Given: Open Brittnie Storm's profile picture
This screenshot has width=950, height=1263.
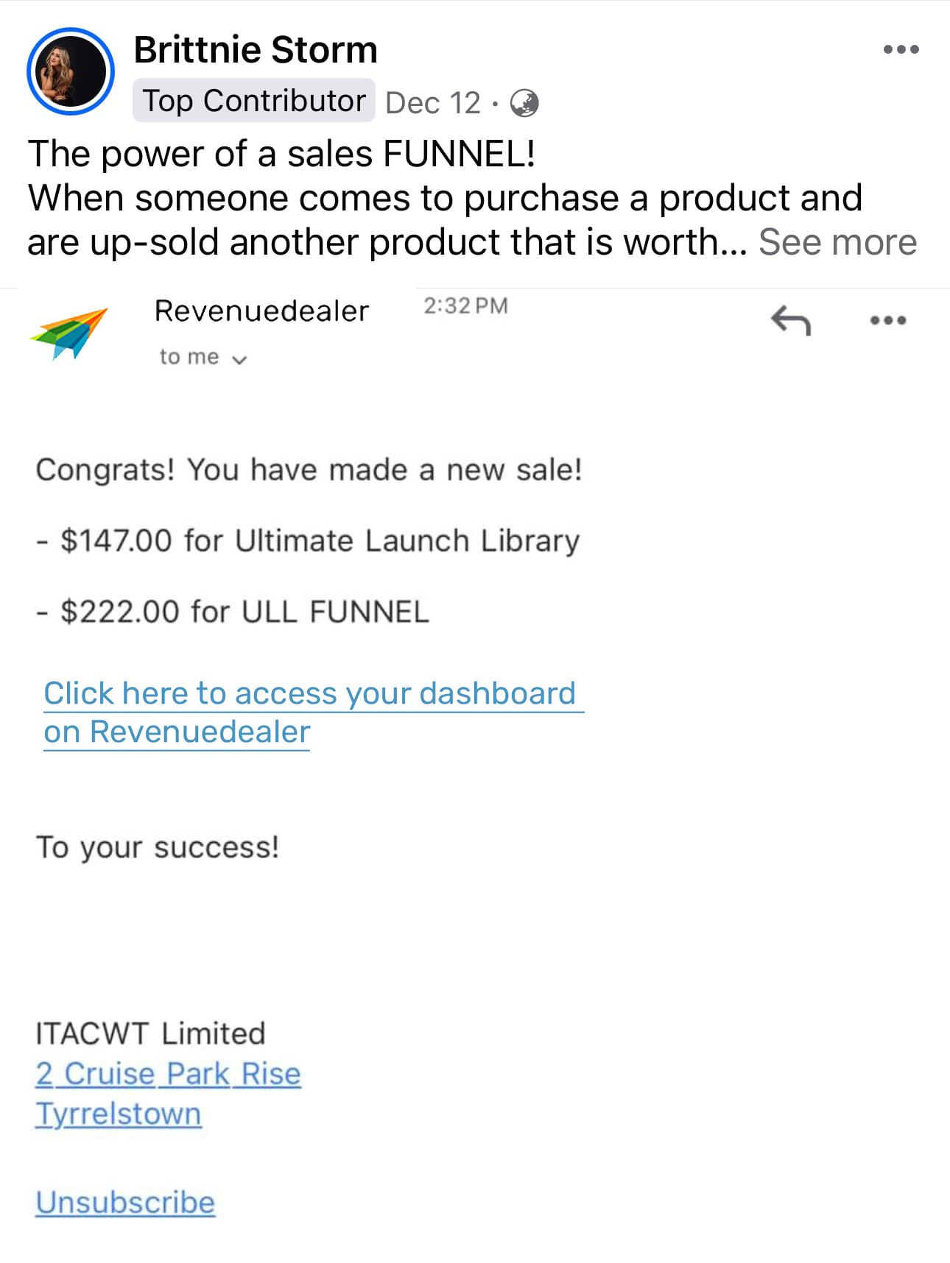Looking at the screenshot, I should (71, 71).
